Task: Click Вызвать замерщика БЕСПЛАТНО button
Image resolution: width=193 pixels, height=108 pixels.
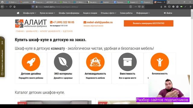Action: tap(149, 23)
